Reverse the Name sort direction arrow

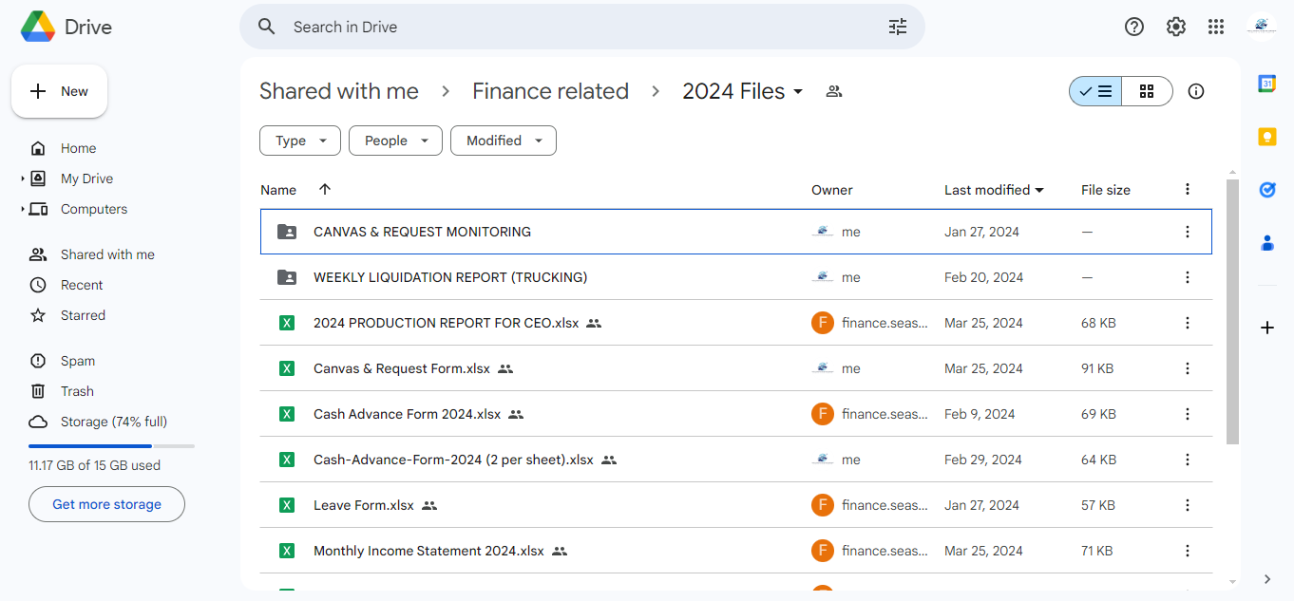pyautogui.click(x=325, y=190)
